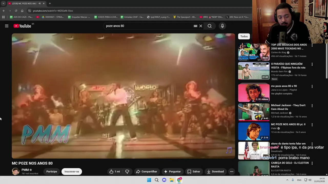The image size is (328, 184).
Task: Open 'ADS DO CAZE' bookmark
Action: pos(21,17)
